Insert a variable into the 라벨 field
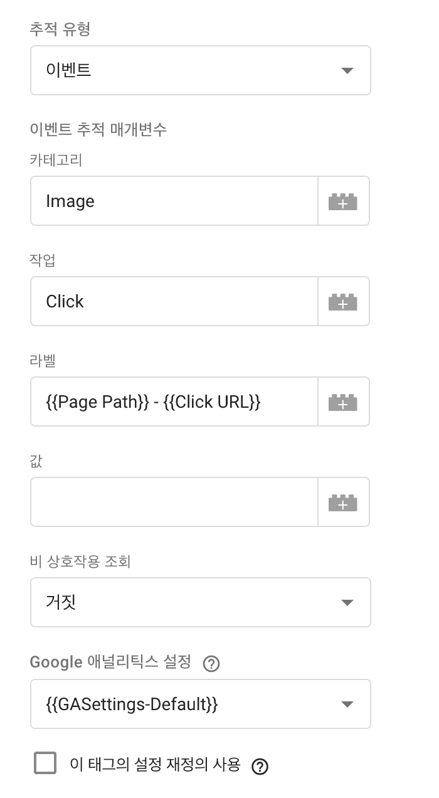 (x=343, y=402)
